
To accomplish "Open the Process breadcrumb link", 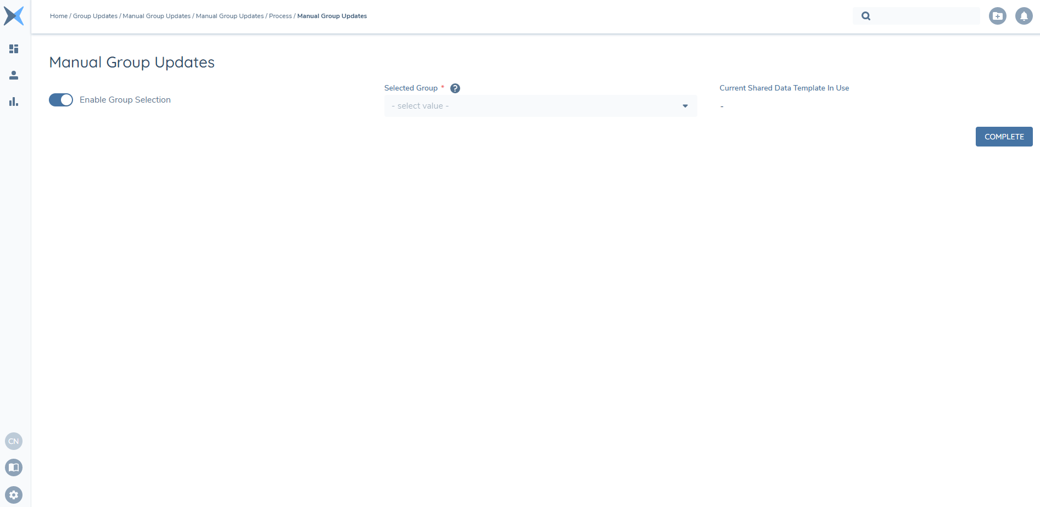I will click(x=280, y=16).
